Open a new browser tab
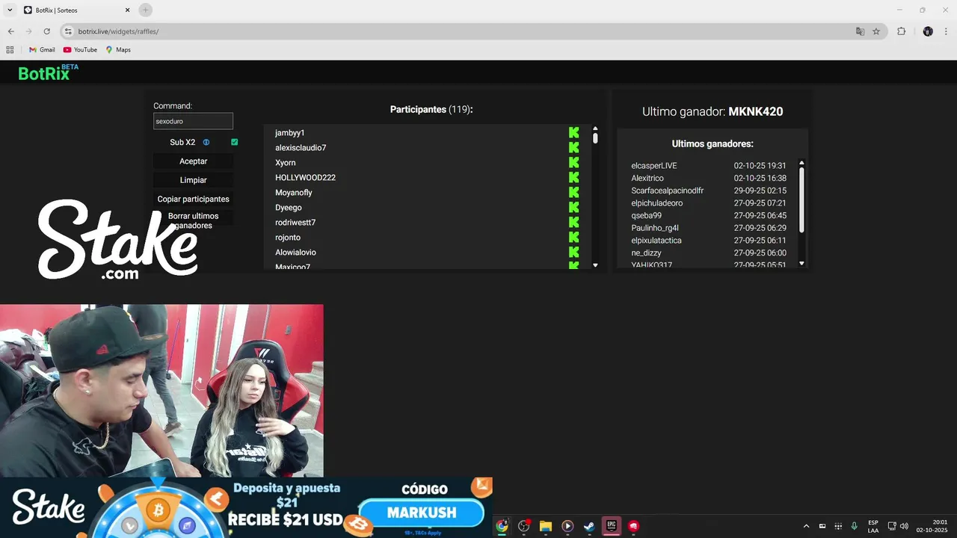This screenshot has width=957, height=538. point(146,10)
